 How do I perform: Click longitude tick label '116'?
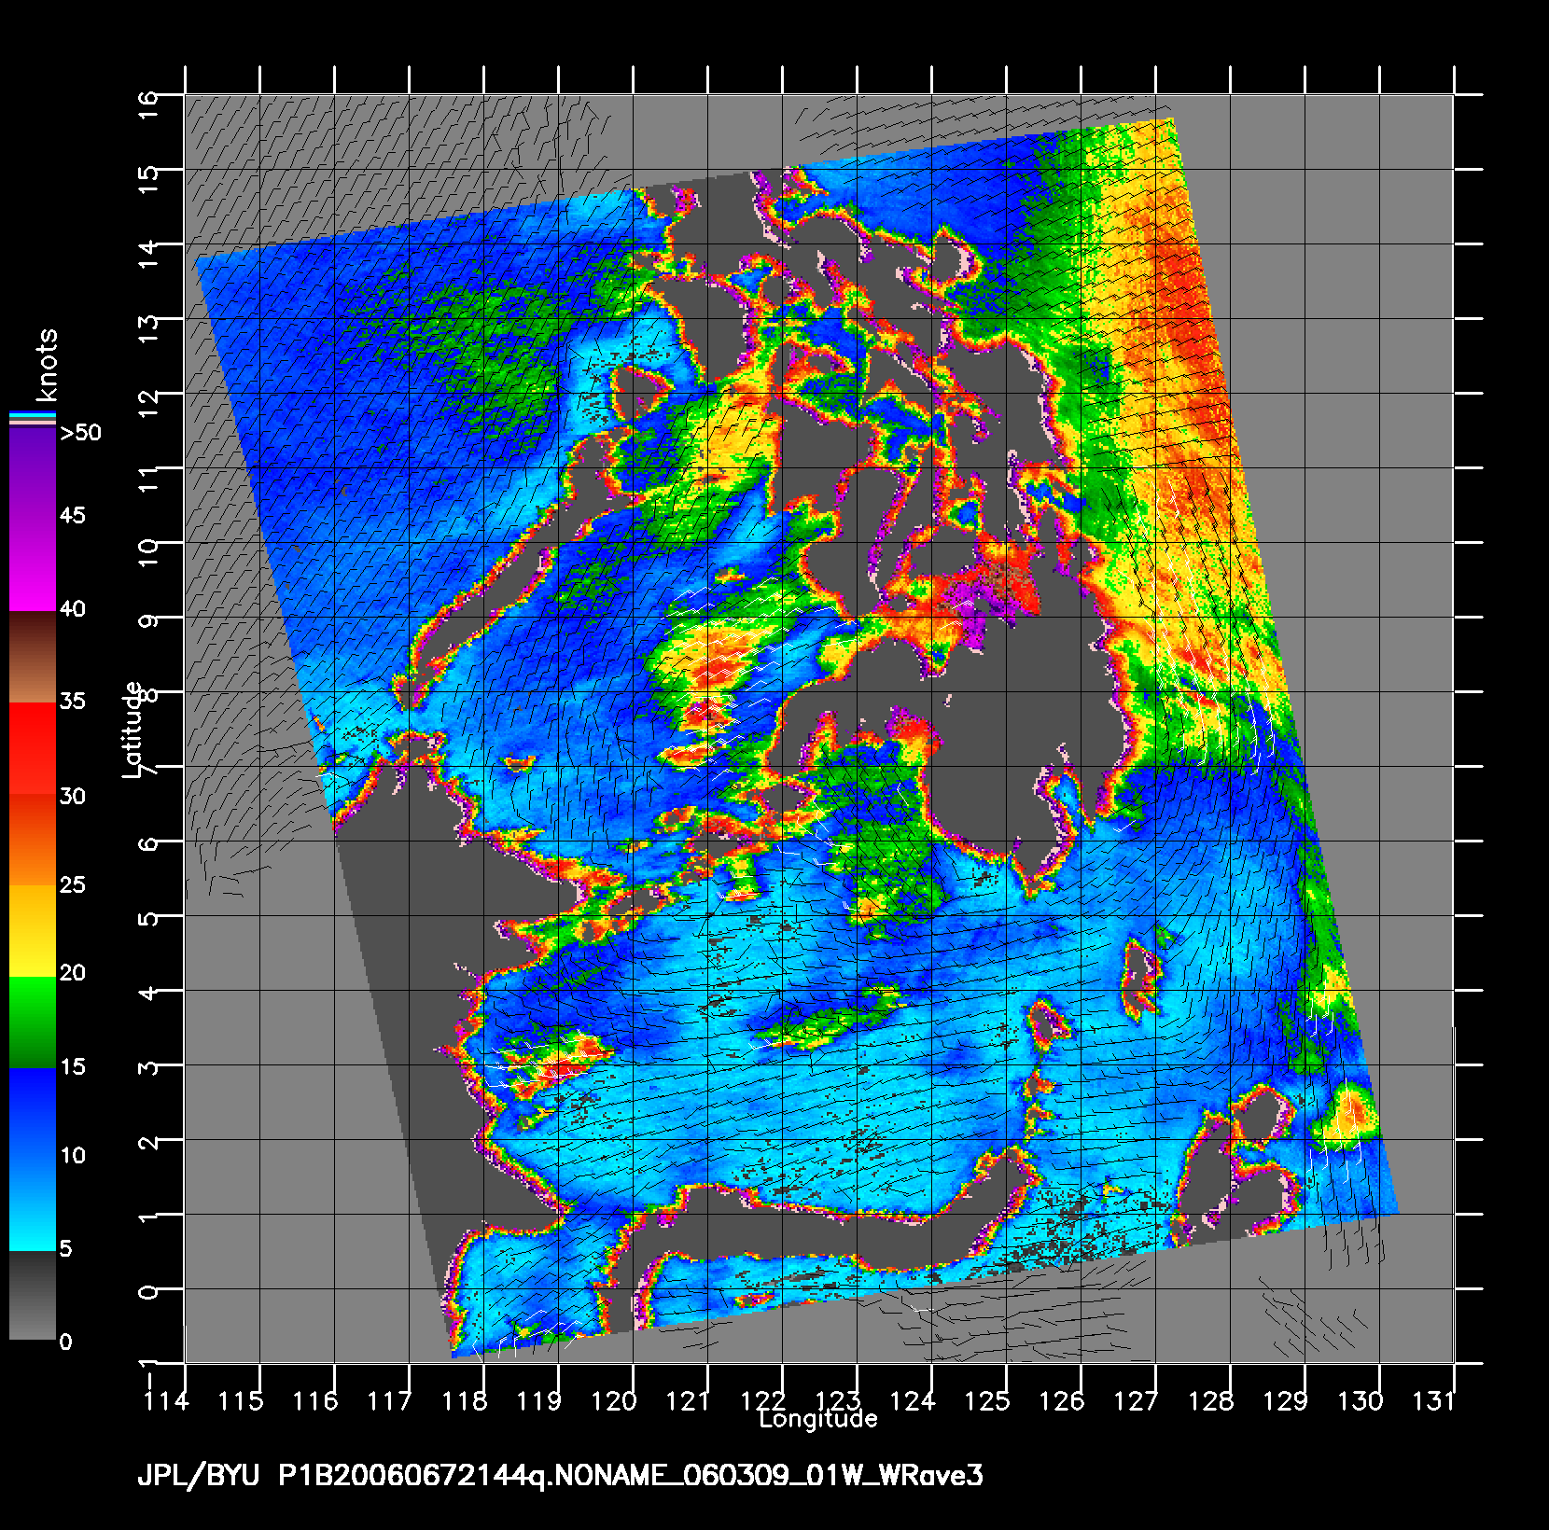tap(315, 1401)
